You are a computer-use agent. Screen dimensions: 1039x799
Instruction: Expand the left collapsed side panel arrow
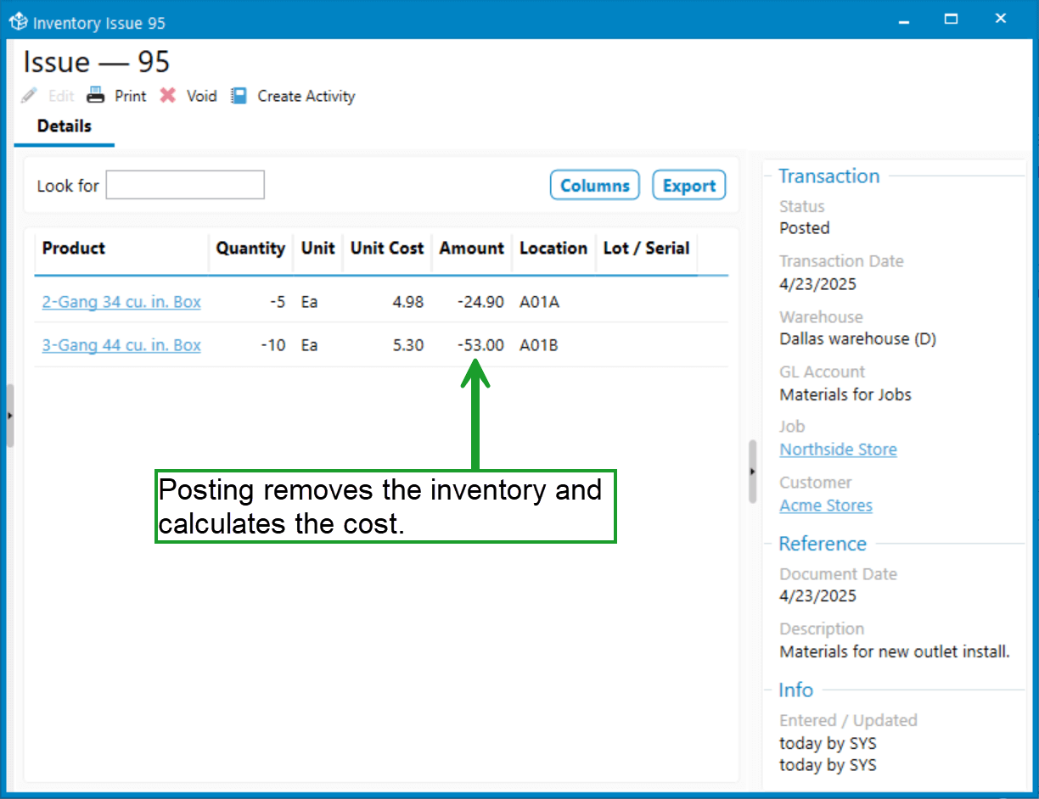[9, 416]
